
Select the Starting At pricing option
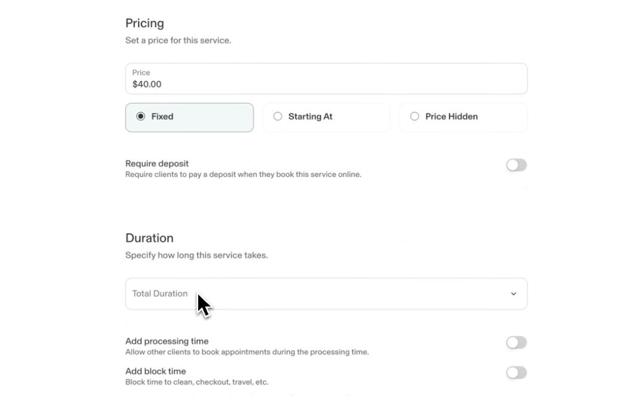[326, 117]
